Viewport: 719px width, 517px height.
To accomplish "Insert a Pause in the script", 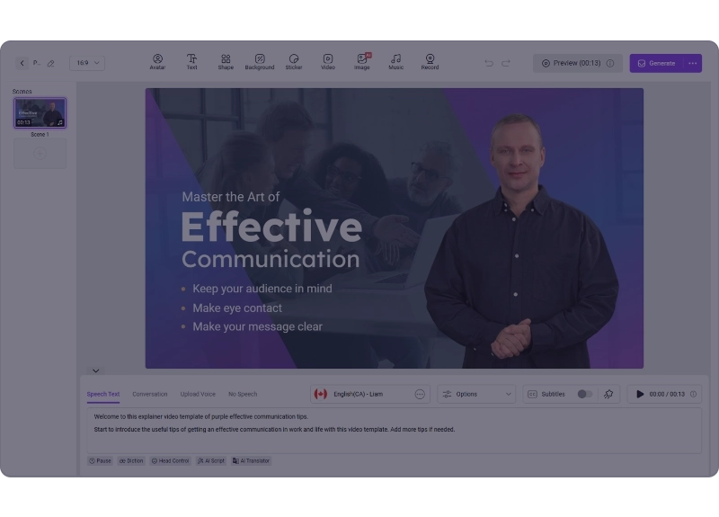I will [x=100, y=460].
